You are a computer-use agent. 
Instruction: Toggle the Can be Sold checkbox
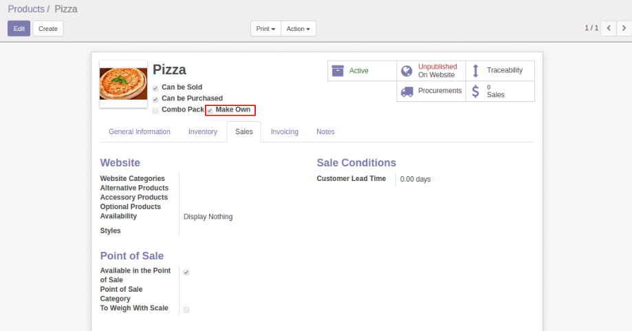(x=155, y=88)
